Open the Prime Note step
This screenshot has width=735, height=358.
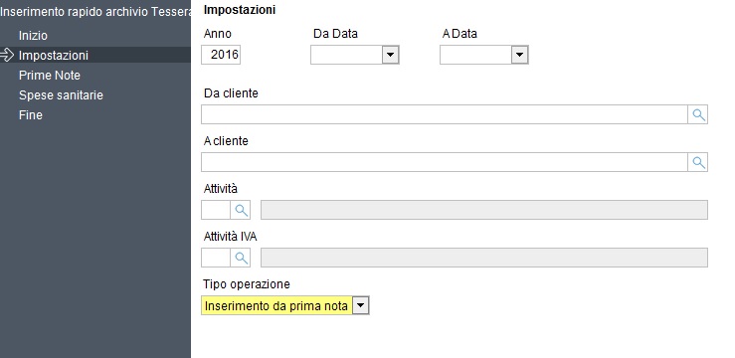pos(49,76)
